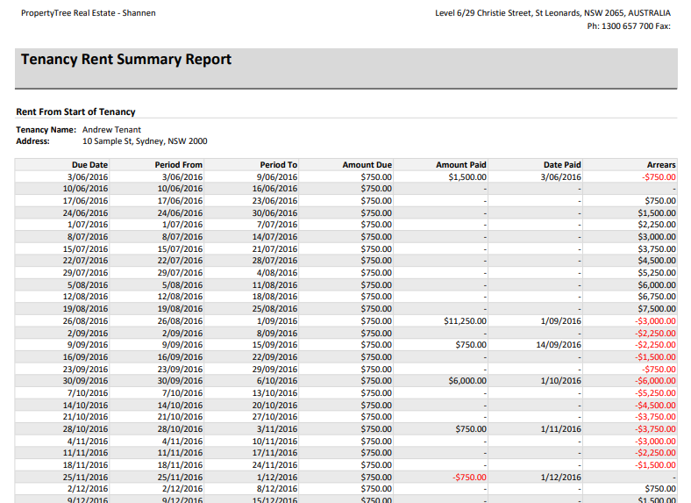The image size is (691, 503).
Task: Select the Rent From Start of Tenancy heading
Action: pos(75,111)
